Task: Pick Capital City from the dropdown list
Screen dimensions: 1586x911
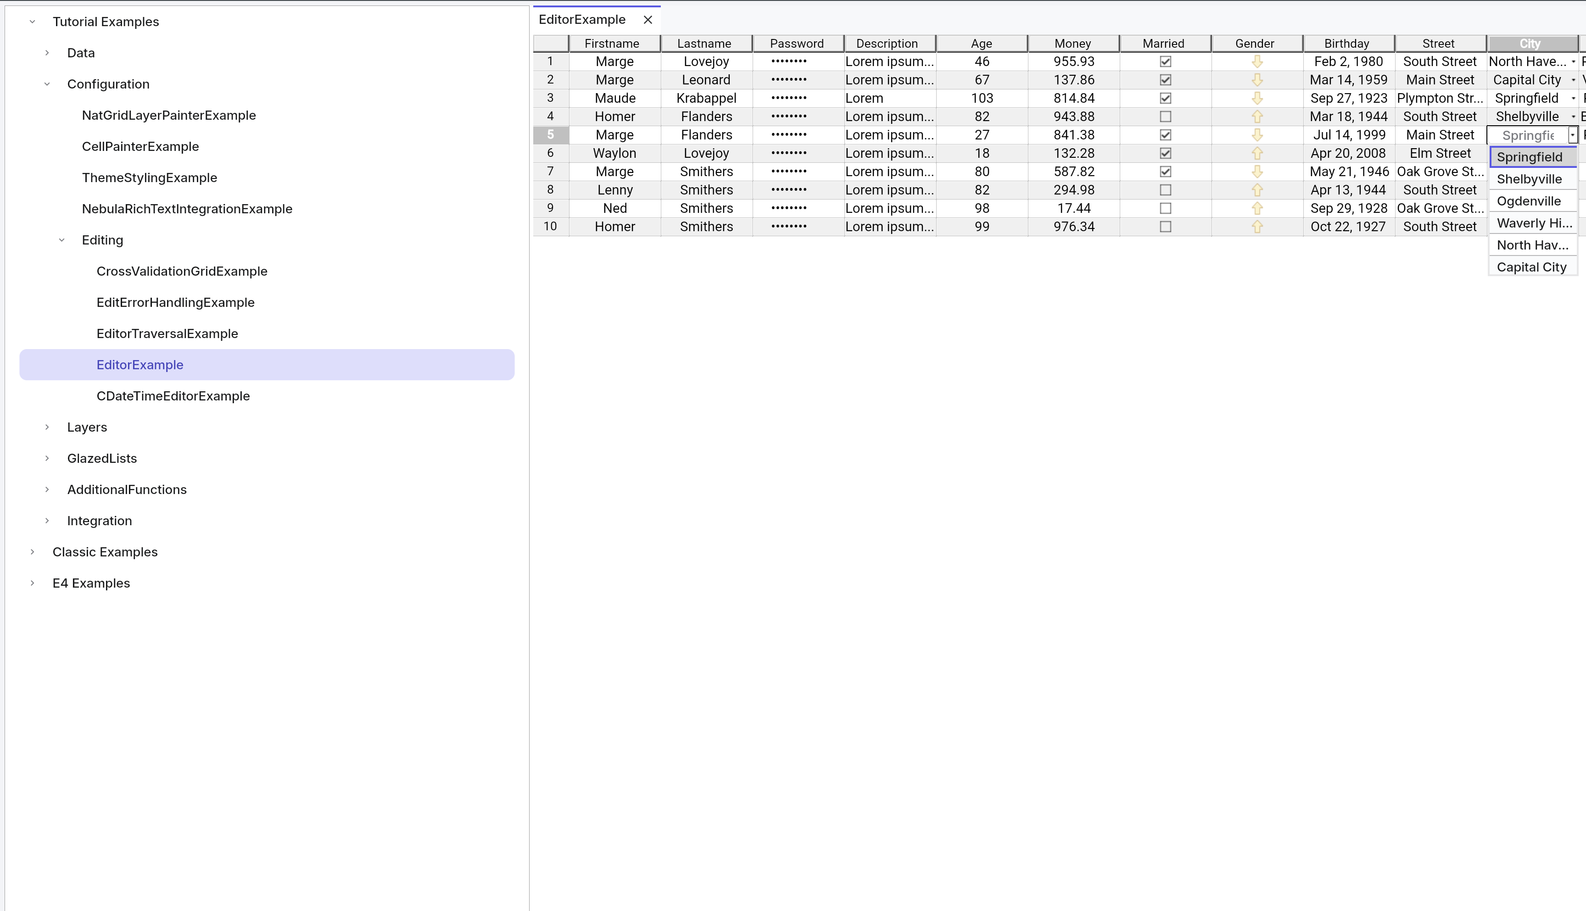Action: click(x=1533, y=267)
